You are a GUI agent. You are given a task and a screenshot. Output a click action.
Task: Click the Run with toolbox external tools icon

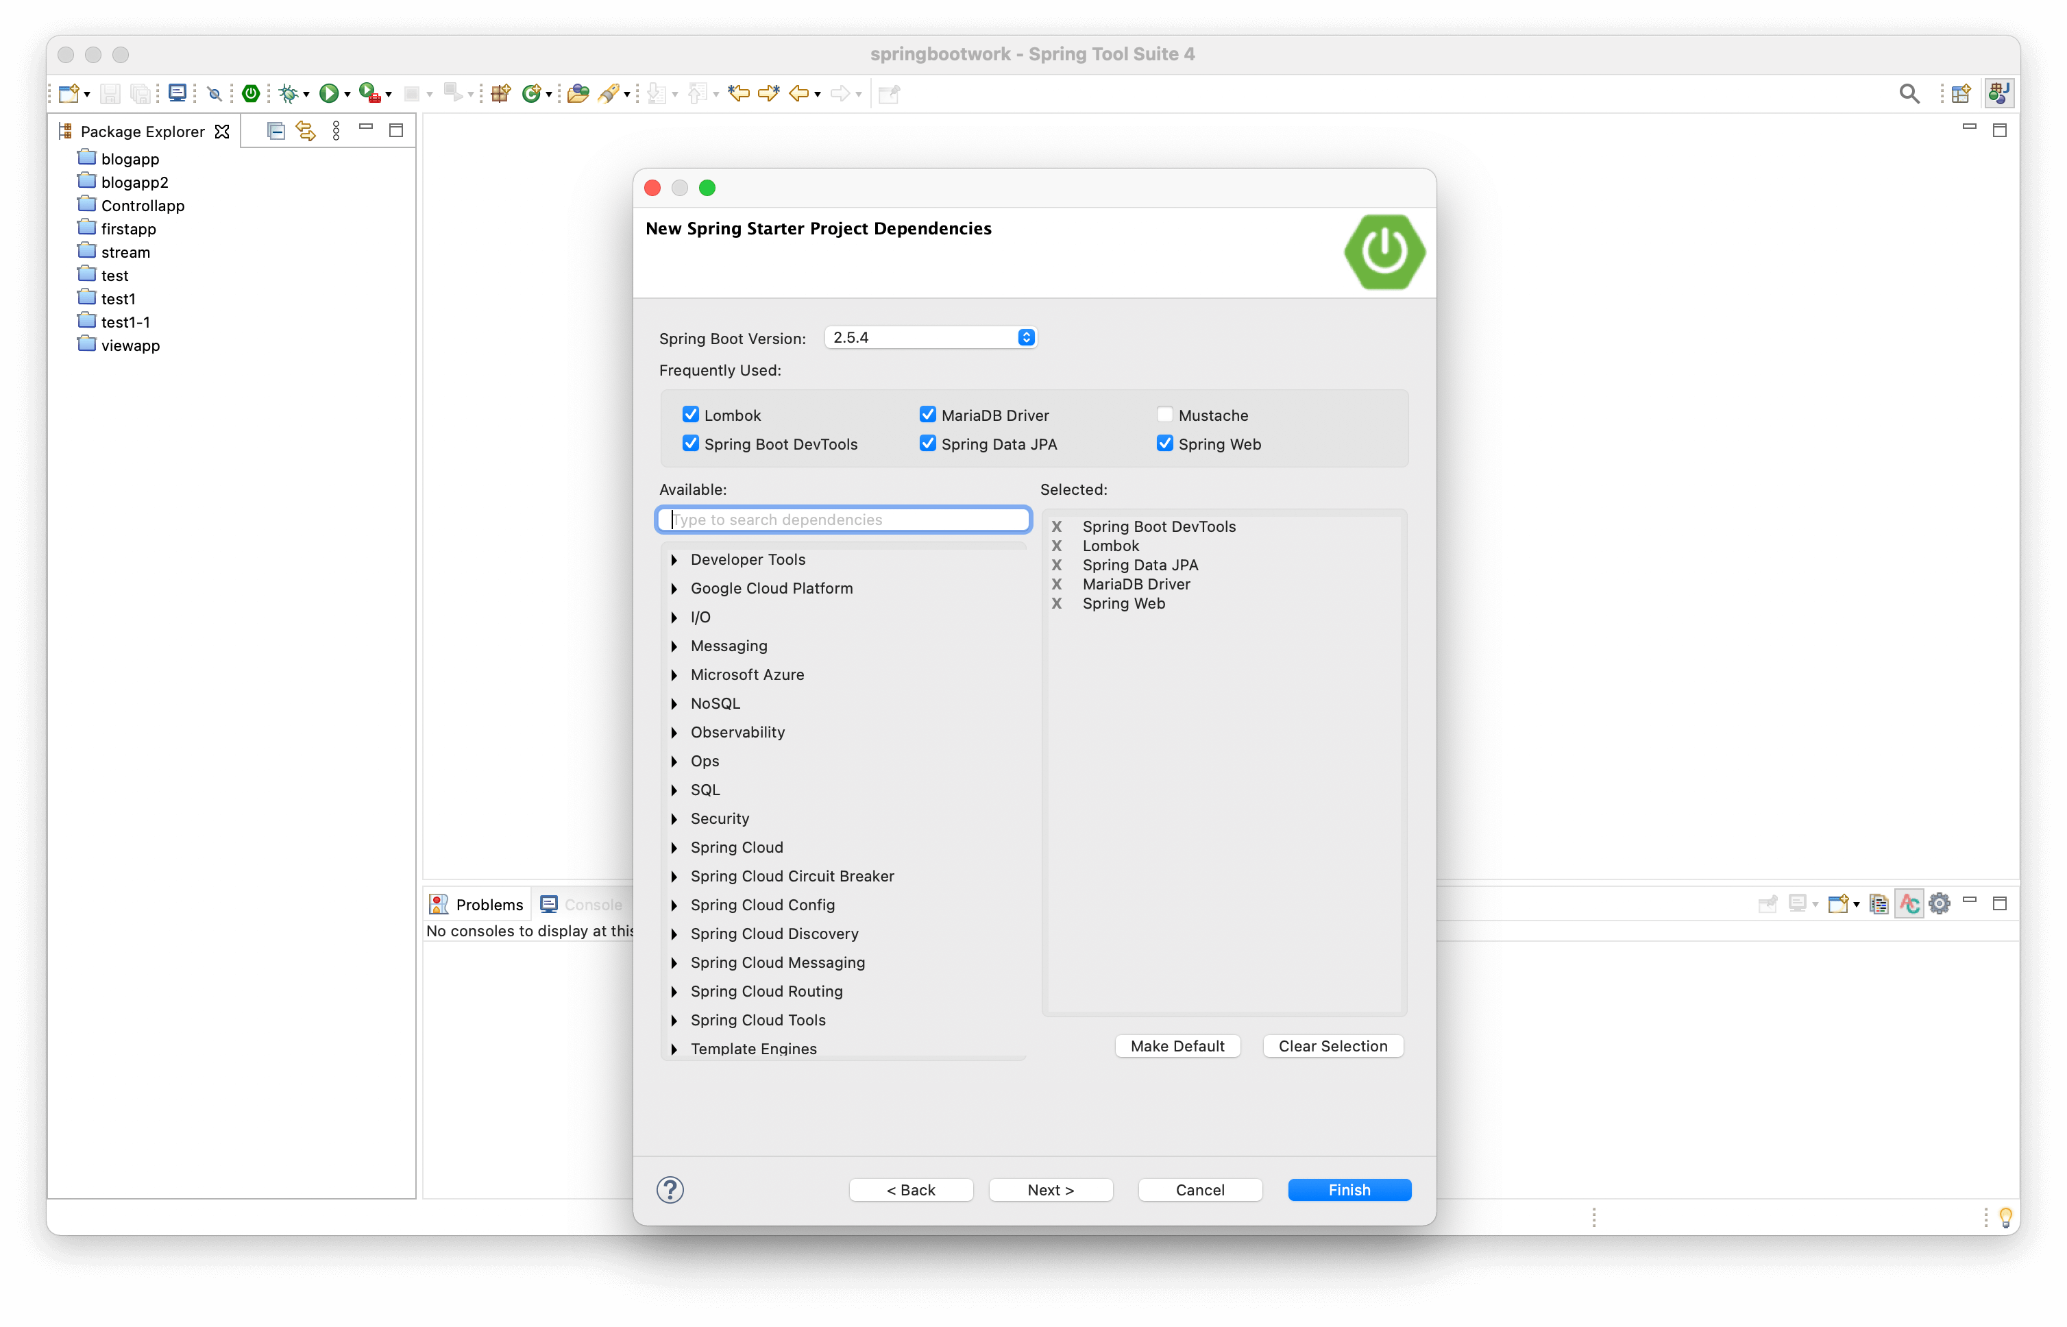[369, 93]
